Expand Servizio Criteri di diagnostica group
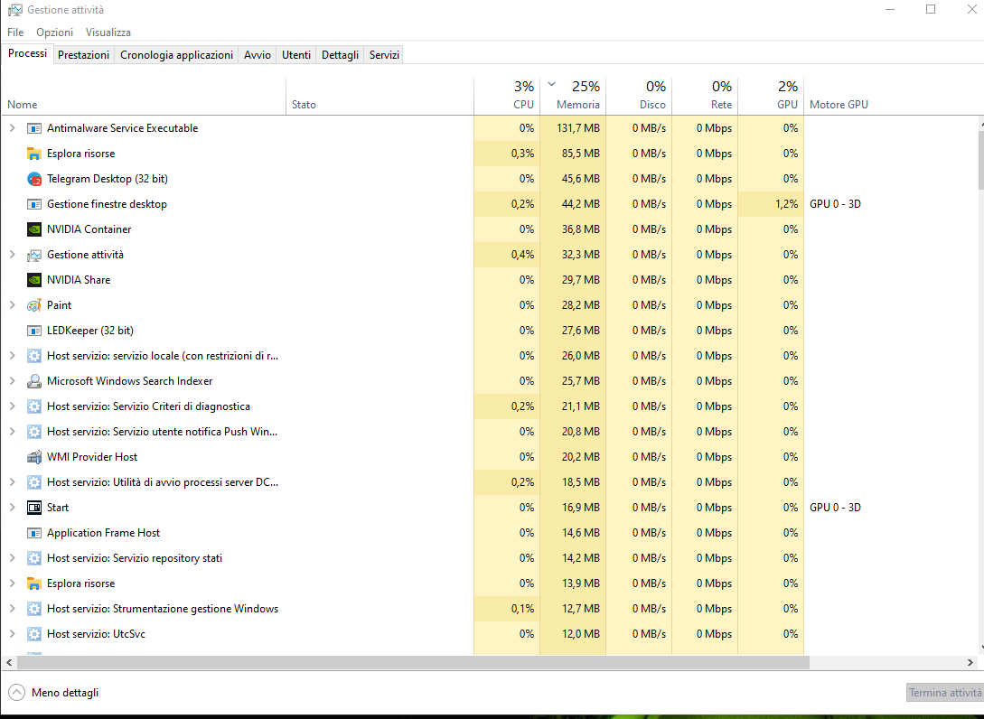984x719 pixels. tap(12, 406)
